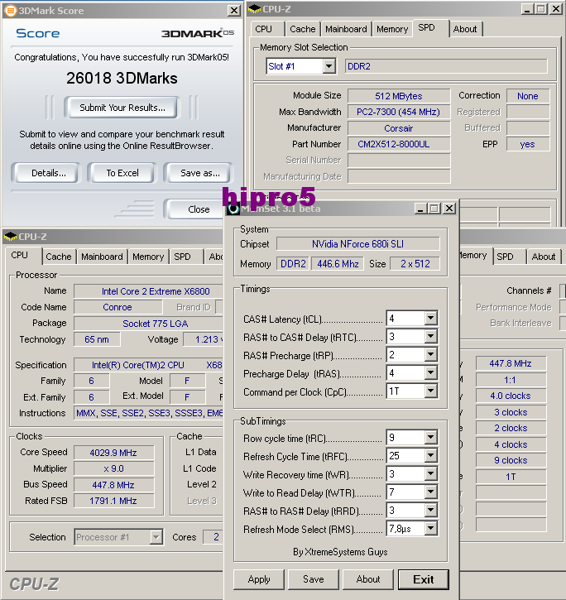
Task: Close the MemSet 3.1 beta window
Action: (x=448, y=209)
